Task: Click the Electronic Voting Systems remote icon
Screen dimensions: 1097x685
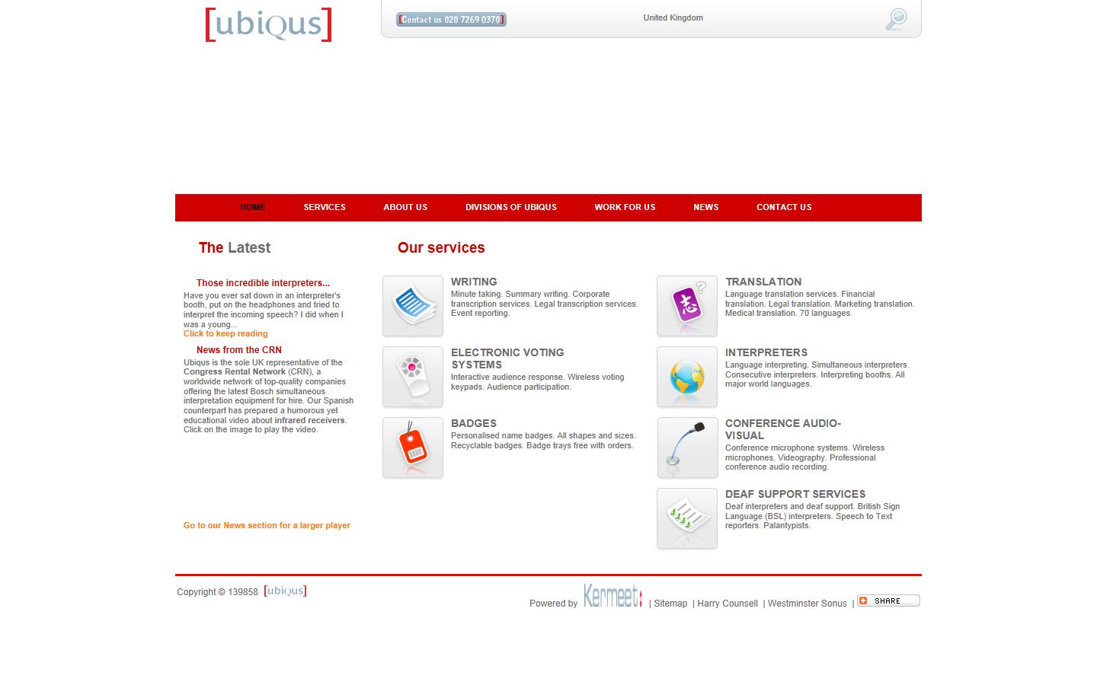Action: 412,376
